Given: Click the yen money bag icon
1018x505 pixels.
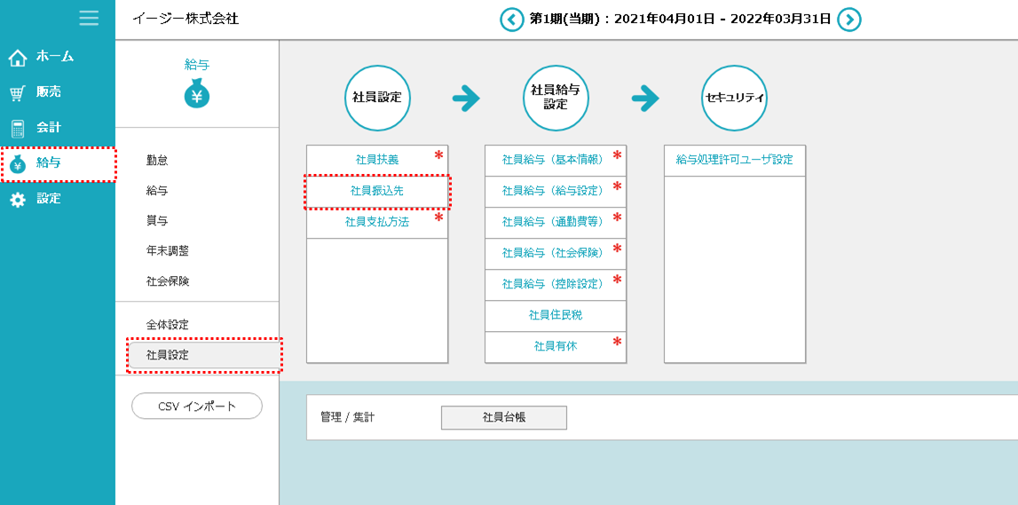Looking at the screenshot, I should (197, 94).
